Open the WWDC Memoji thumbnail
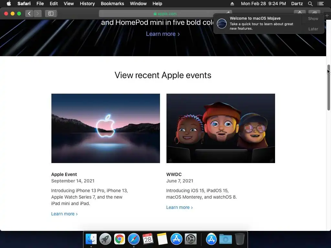This screenshot has height=248, width=331. (x=220, y=128)
